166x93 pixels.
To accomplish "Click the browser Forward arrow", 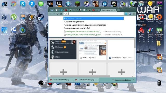I will [x=54, y=14].
